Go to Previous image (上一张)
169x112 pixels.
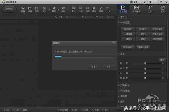[x=6, y=110]
